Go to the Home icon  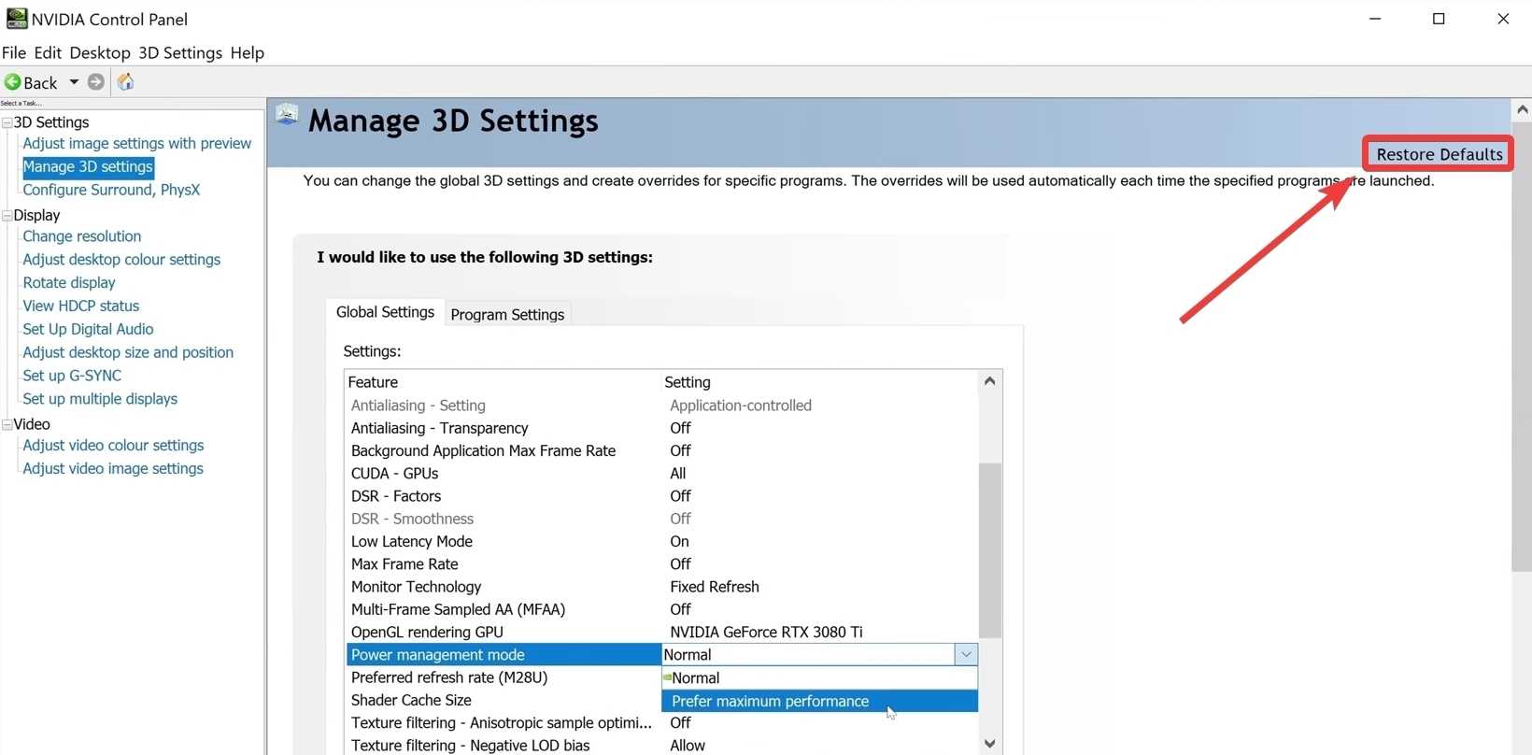click(125, 82)
